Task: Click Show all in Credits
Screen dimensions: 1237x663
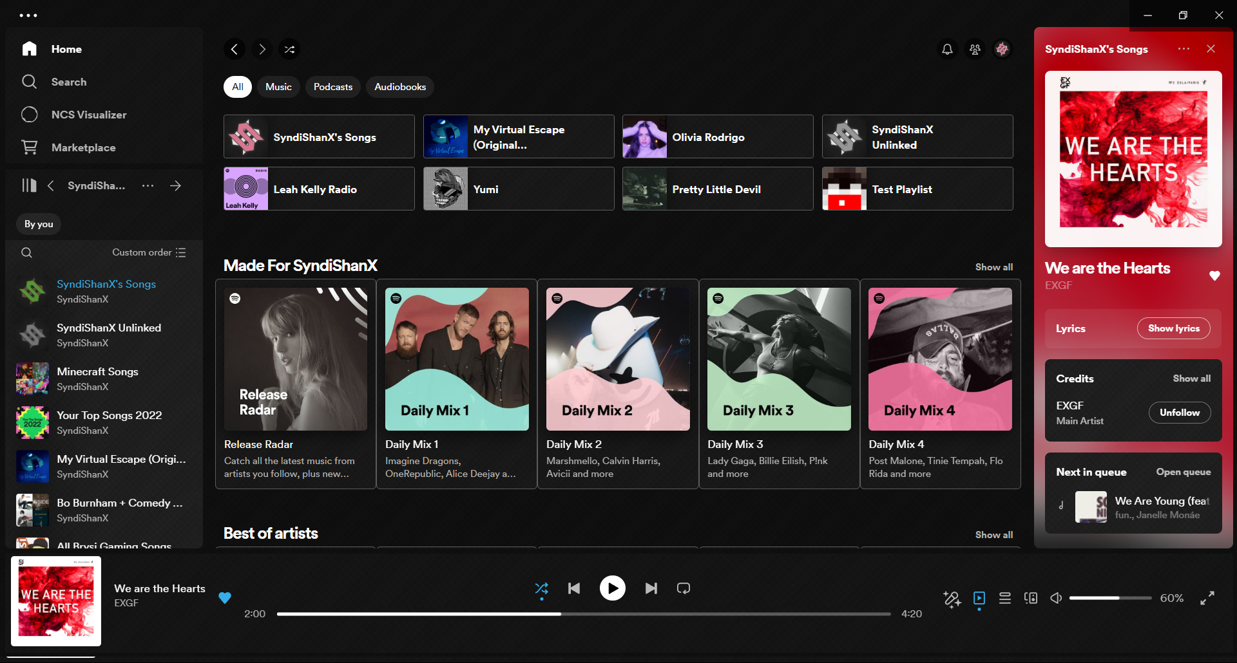Action: coord(1191,378)
